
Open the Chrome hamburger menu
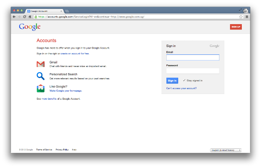click(247, 17)
